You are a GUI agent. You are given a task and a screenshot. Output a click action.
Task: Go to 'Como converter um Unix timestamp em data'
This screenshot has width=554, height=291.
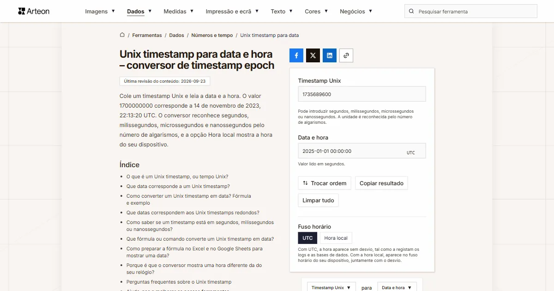[x=189, y=200]
